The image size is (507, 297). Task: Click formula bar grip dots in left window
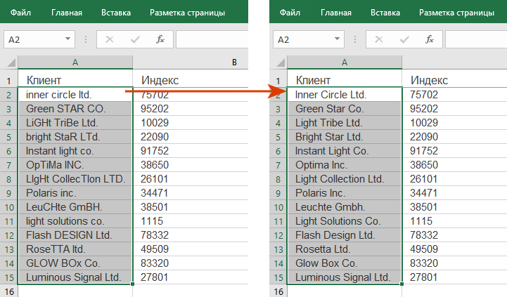(86, 39)
